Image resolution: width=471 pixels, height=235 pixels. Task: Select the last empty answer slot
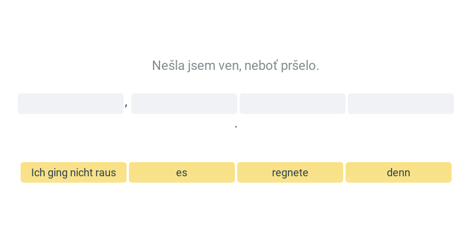[x=401, y=103]
